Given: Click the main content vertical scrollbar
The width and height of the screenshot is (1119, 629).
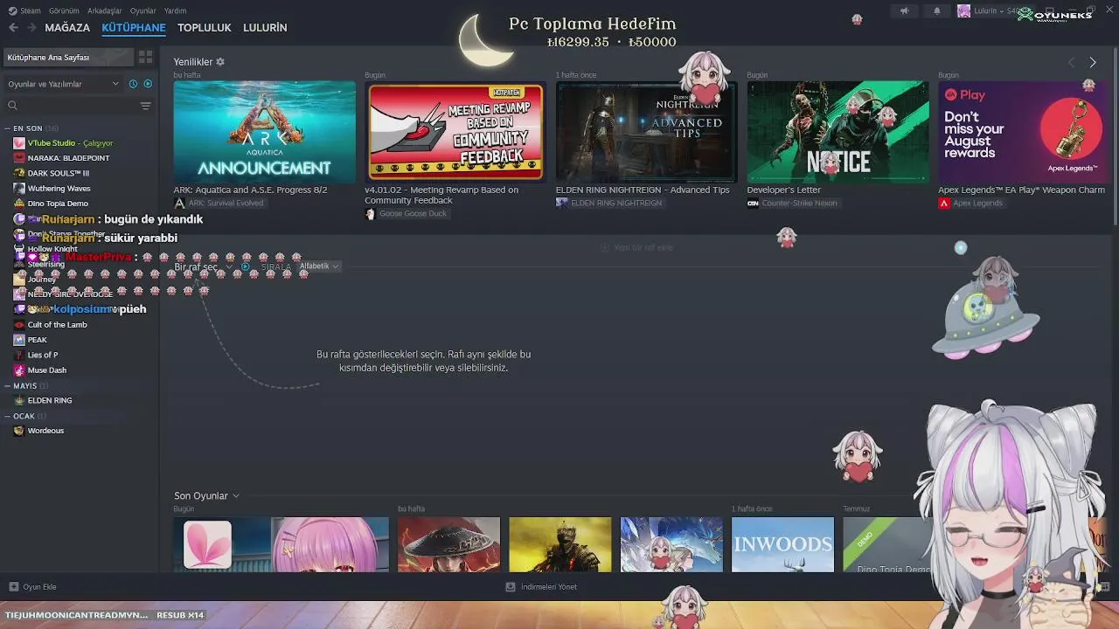Looking at the screenshot, I should (1116, 135).
